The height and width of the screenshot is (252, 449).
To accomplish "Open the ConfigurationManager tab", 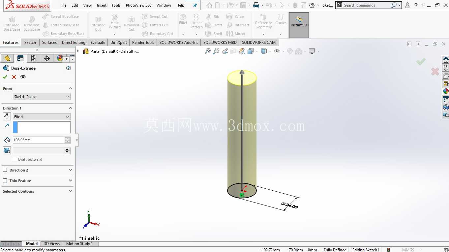I will tap(34, 58).
